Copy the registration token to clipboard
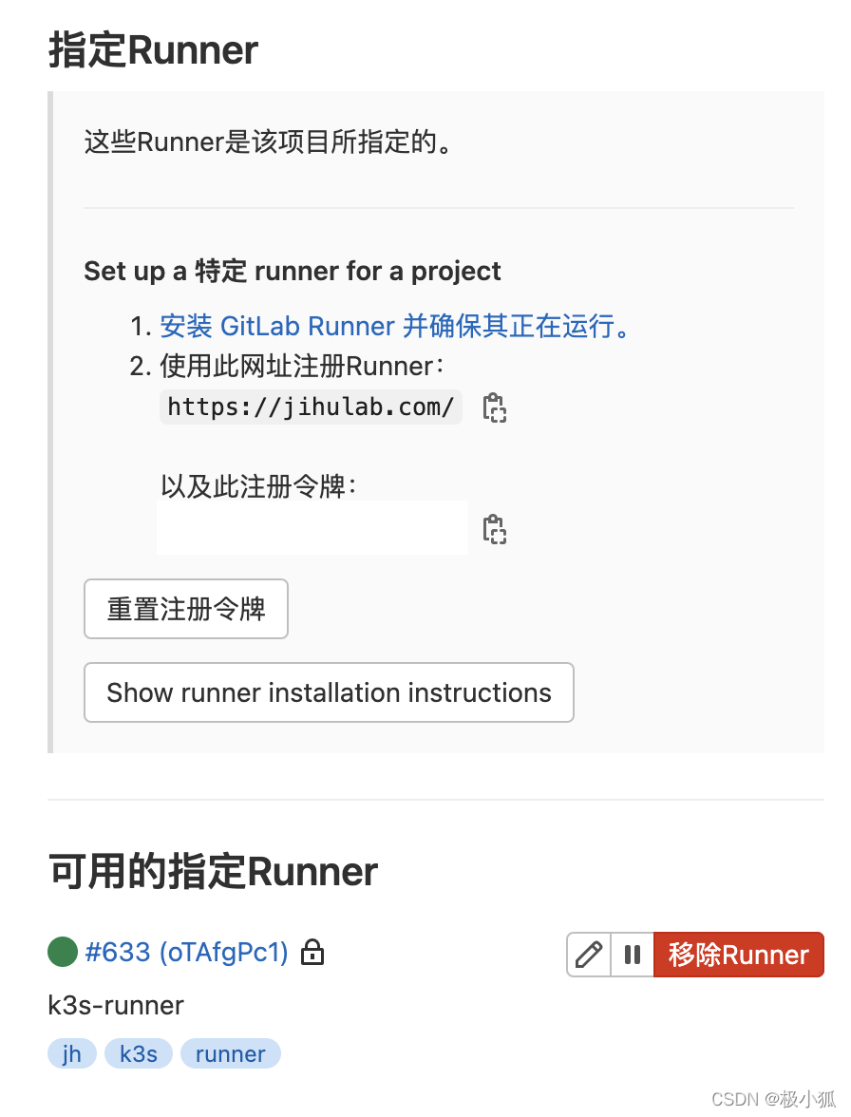This screenshot has width=851, height=1117. 494,529
